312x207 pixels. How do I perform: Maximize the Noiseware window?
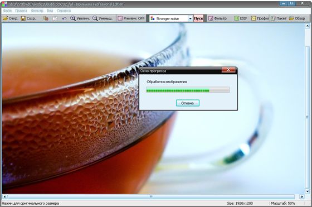pyautogui.click(x=292, y=3)
